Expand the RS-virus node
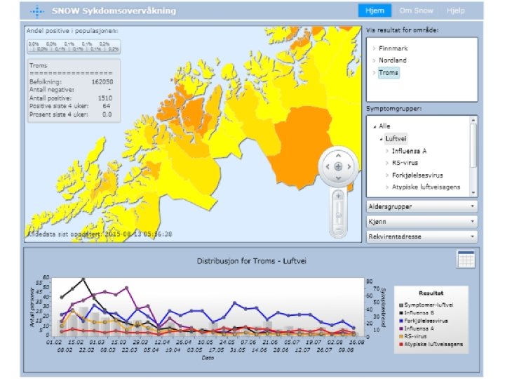The image size is (505, 379). (387, 163)
